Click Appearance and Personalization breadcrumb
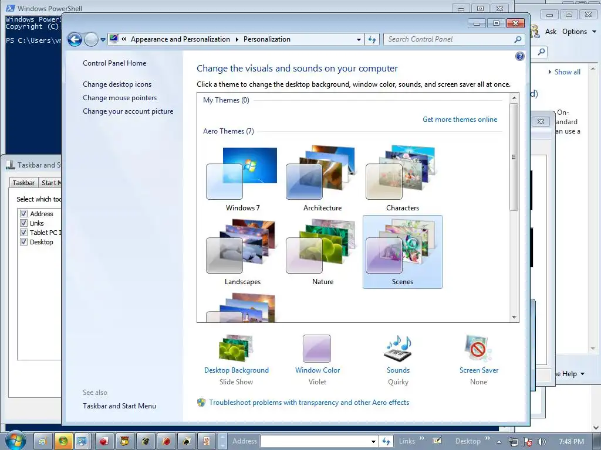The image size is (601, 450). point(180,39)
